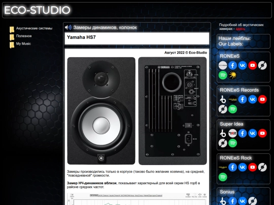Image resolution: width=274 pixels, height=205 pixels.
Task: Open the RONEeS Rock VK icon
Action: 243,167
